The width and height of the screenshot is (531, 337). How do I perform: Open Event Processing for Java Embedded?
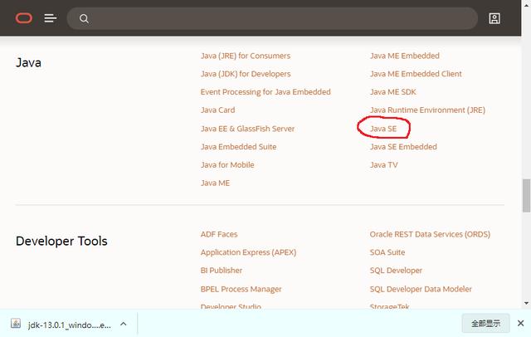coord(265,92)
